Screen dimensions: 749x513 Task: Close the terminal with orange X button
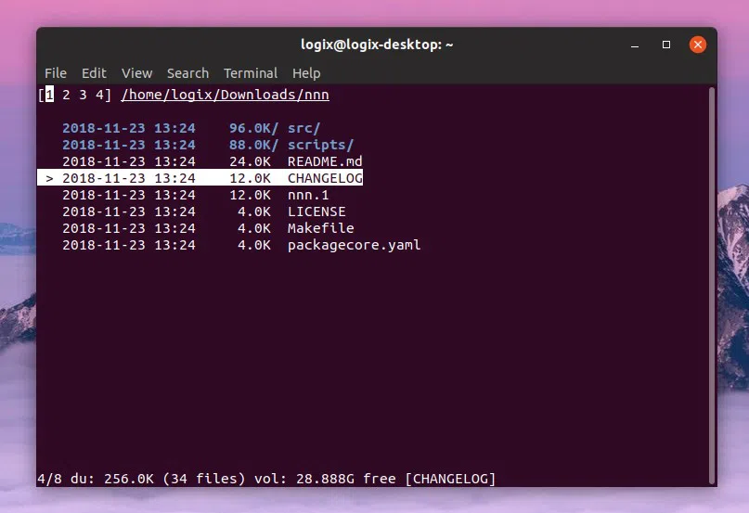tap(698, 45)
